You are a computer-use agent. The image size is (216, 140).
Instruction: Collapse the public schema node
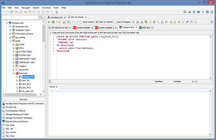coord(10,41)
